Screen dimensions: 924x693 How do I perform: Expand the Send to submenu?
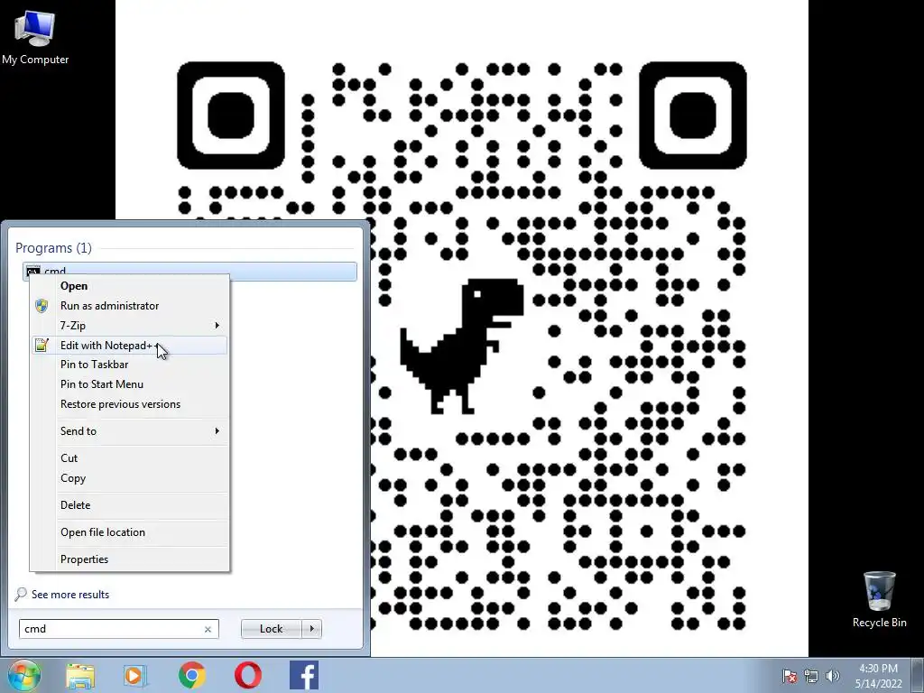[129, 430]
